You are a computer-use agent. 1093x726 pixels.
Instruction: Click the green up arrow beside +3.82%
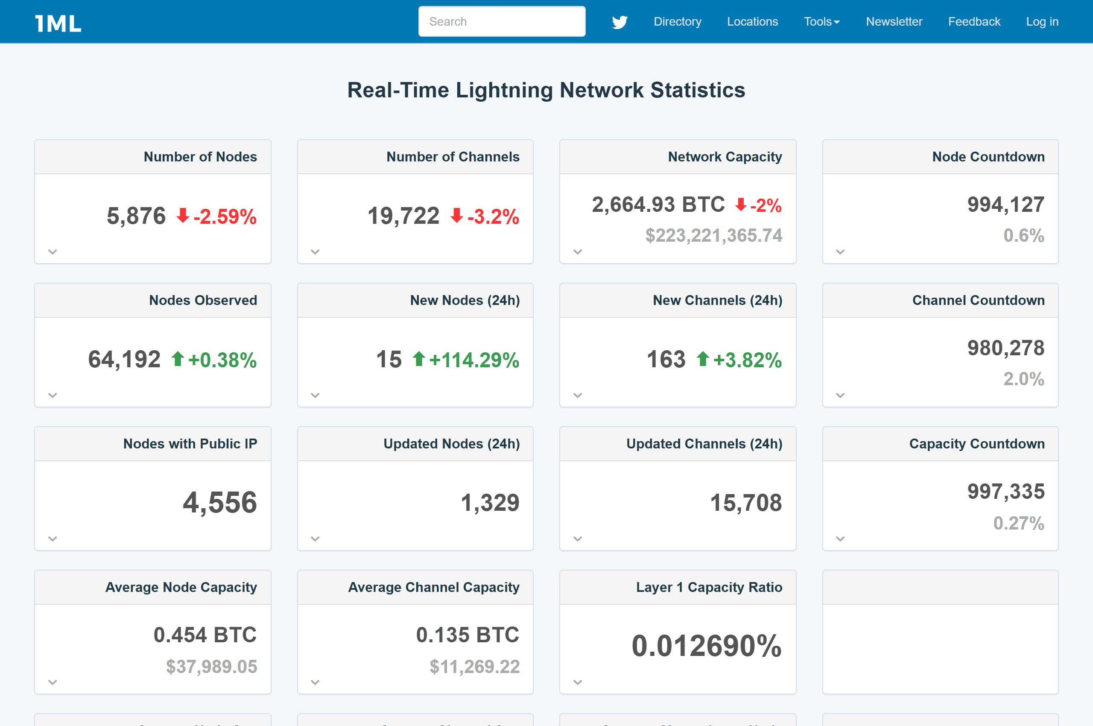point(703,359)
